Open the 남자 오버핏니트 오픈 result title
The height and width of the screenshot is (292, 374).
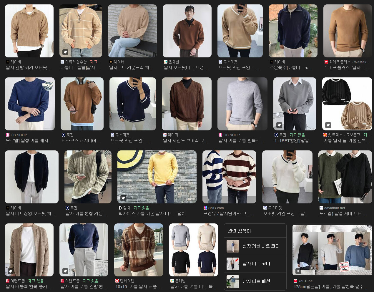[x=186, y=68]
